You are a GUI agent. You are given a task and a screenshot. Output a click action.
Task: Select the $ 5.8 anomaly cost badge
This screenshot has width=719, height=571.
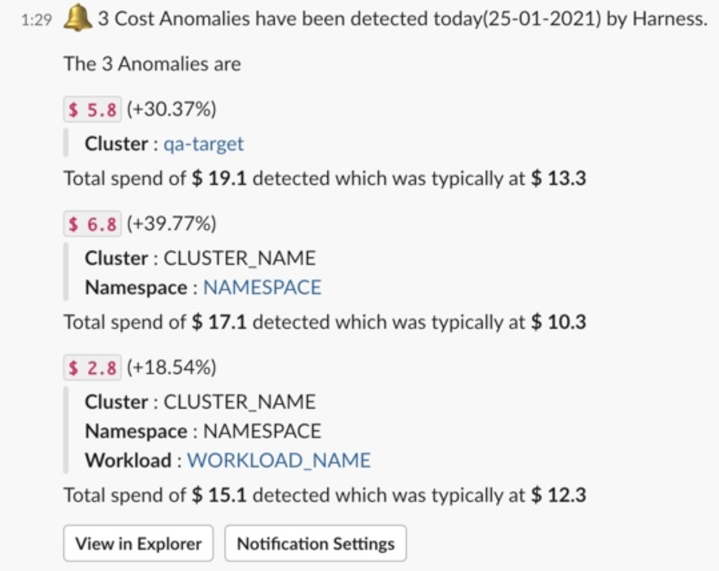[x=92, y=109]
